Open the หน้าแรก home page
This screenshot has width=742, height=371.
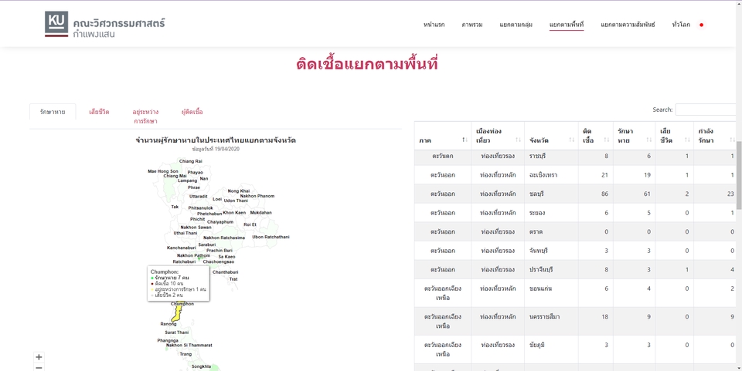point(434,25)
